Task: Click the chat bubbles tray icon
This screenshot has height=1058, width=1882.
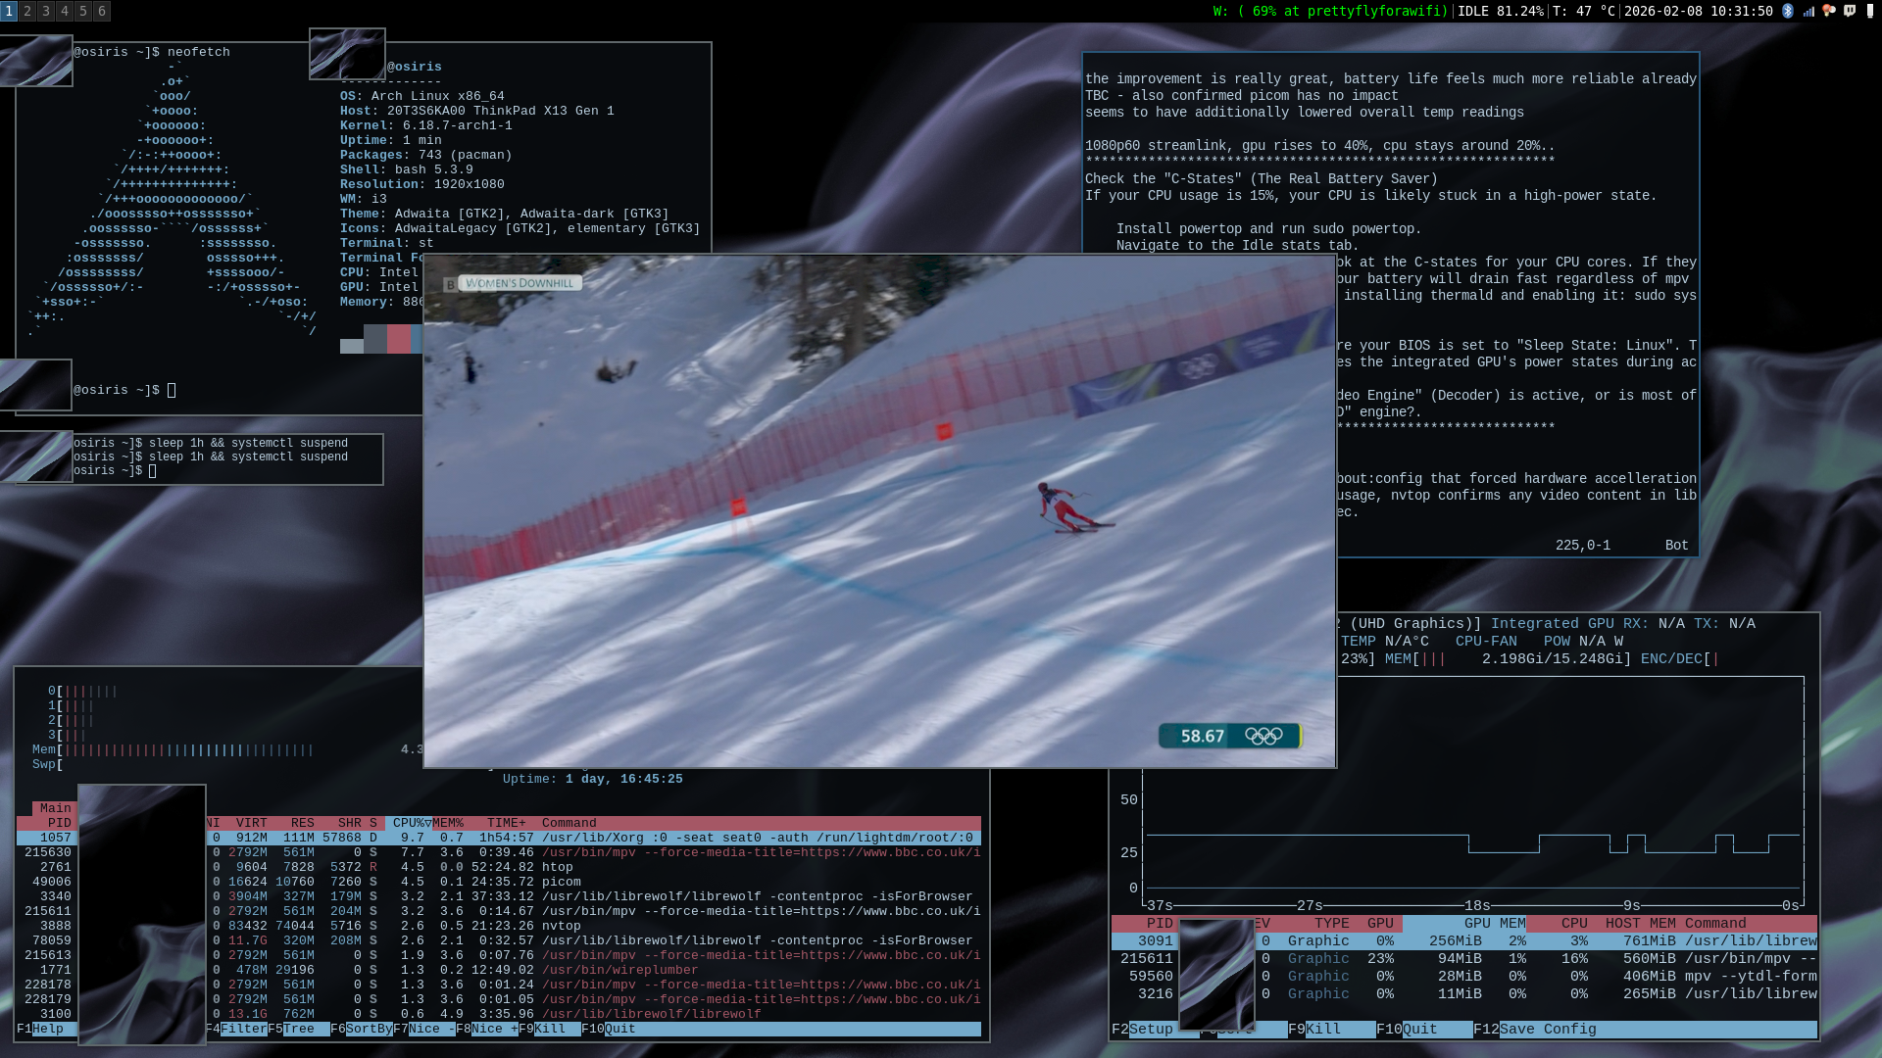Action: coord(1829,11)
